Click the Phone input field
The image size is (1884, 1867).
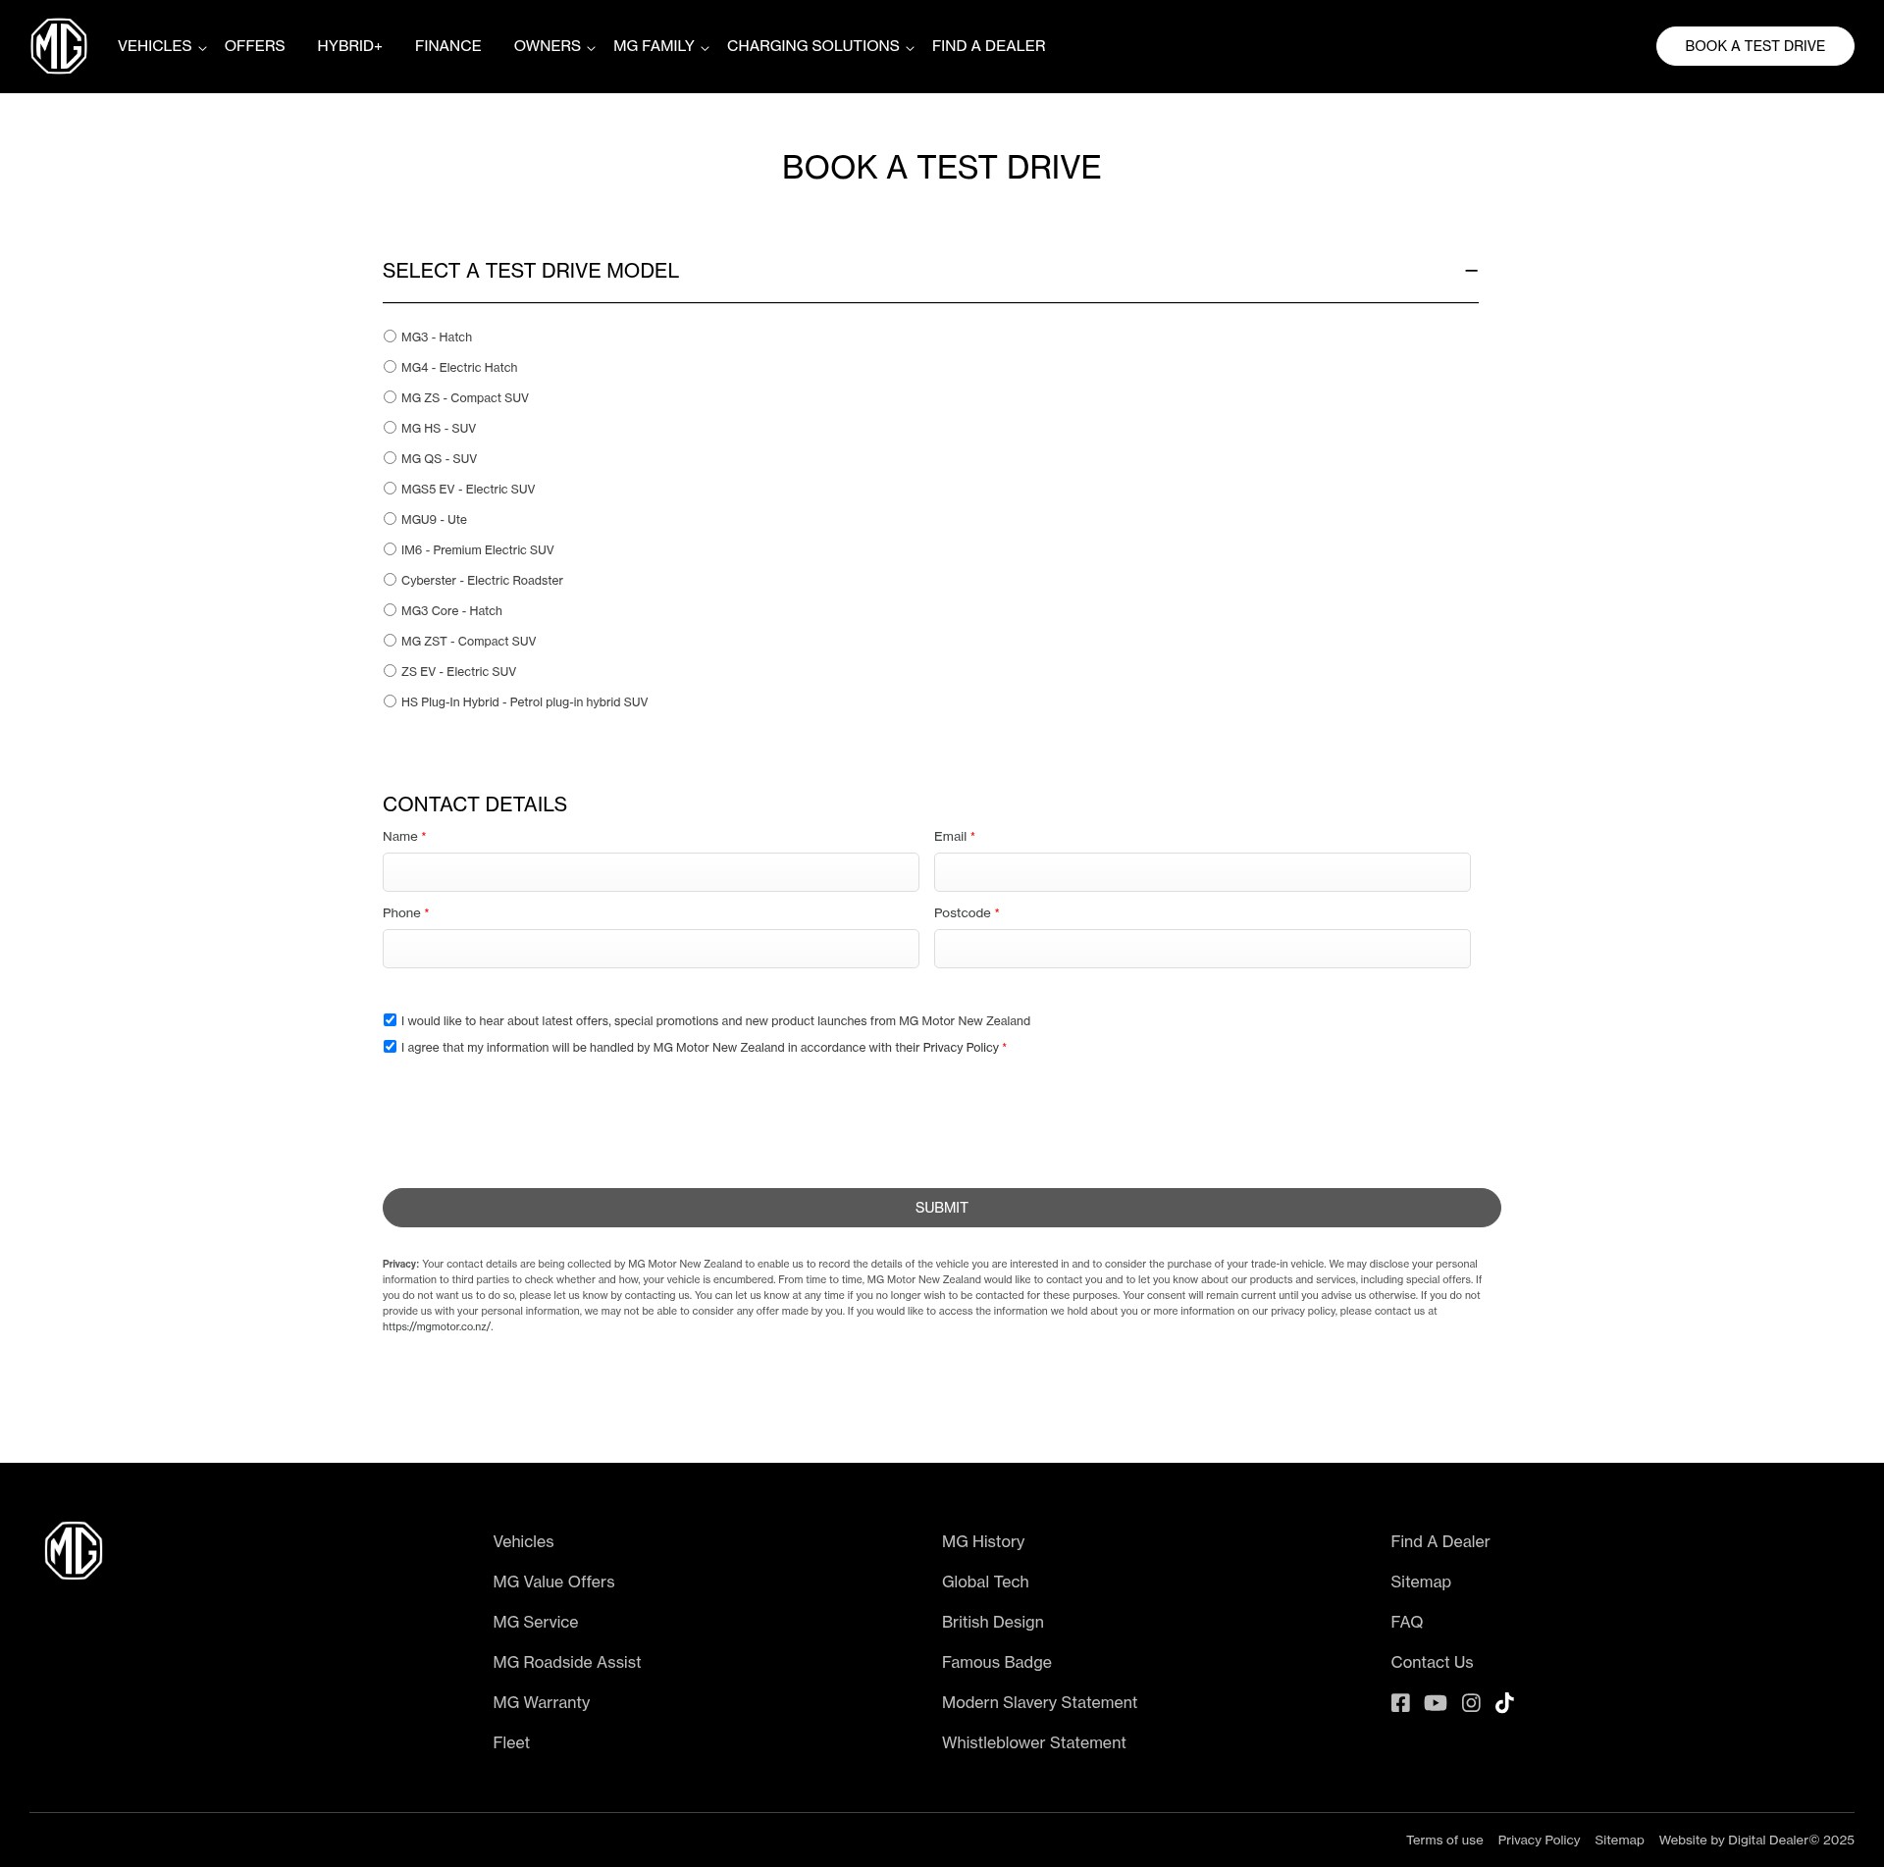[x=651, y=949]
